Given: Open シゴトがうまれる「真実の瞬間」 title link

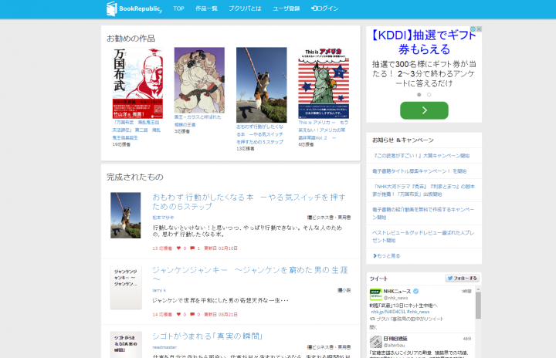Looking at the screenshot, I should (208, 336).
